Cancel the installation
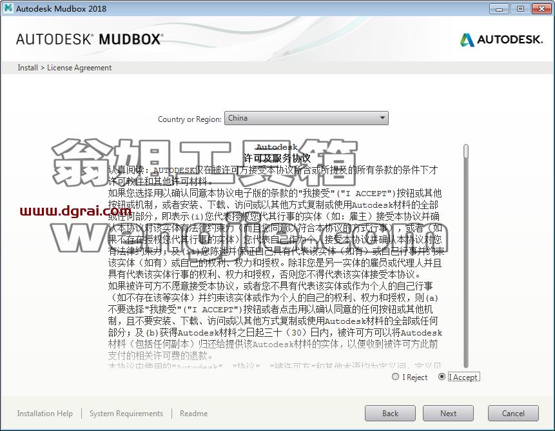The width and height of the screenshot is (555, 431). click(513, 414)
